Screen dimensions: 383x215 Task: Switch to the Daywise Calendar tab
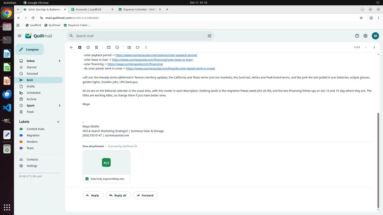[x=139, y=10]
